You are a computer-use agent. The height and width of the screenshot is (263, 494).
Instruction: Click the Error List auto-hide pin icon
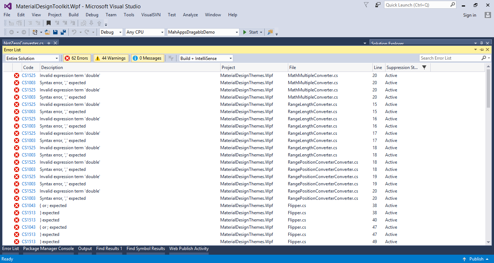pyautogui.click(x=482, y=50)
